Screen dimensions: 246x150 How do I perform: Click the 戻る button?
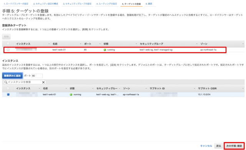pyautogui.click(x=219, y=146)
